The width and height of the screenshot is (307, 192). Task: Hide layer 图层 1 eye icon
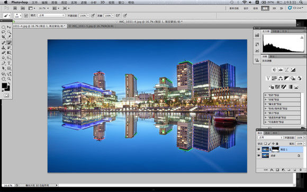259,150
